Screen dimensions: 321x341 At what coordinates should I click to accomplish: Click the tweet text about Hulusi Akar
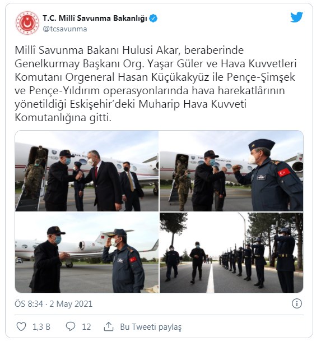156,84
